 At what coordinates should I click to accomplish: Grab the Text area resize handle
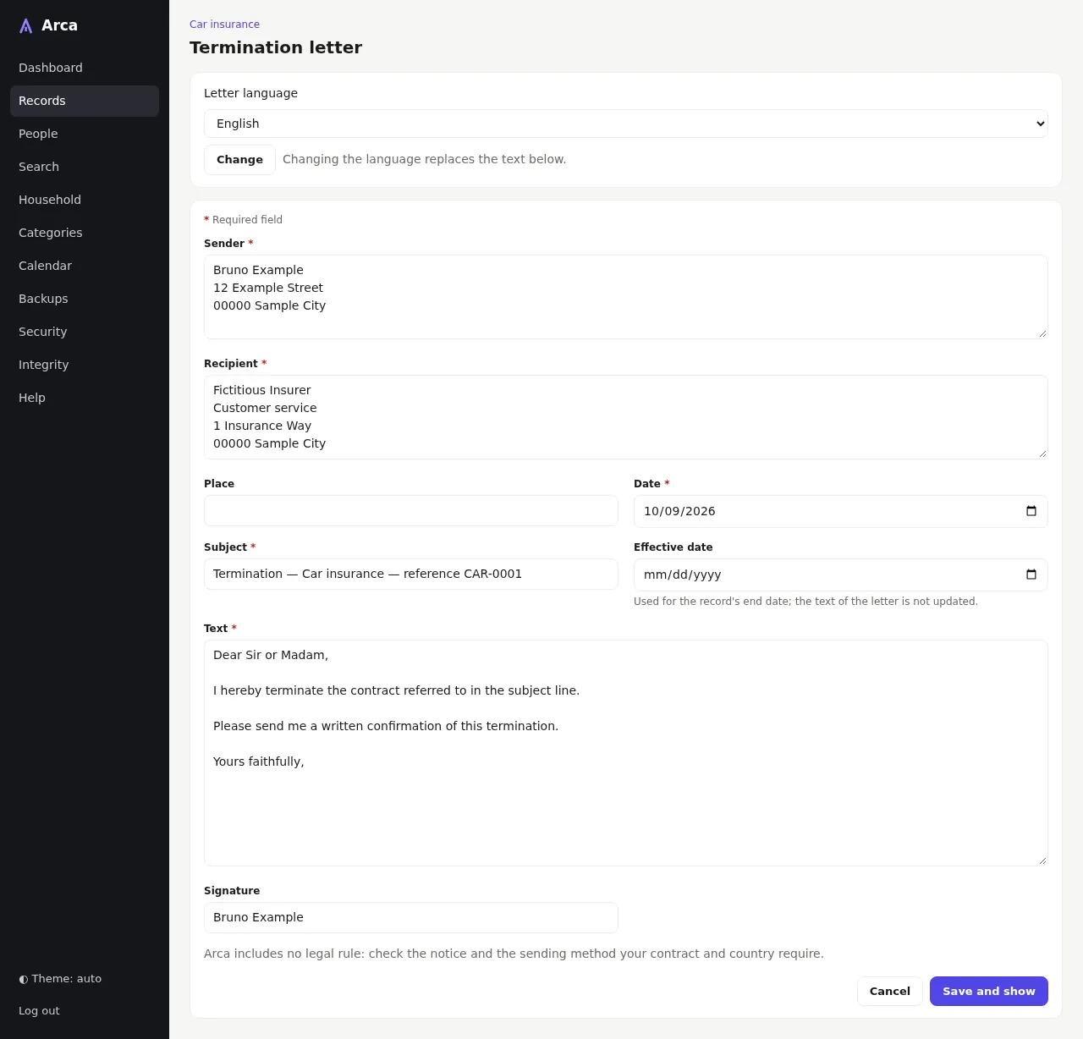point(1042,860)
